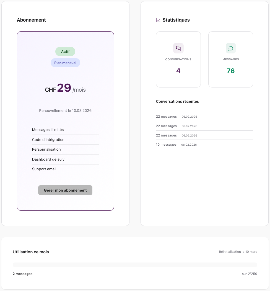
Task: Click the Actif subscription pill
Action: point(65,51)
